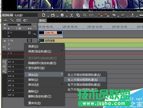Open 高度(选定轨道)(E) submenu
Viewport: 143px width, 108px height.
(x=44, y=51)
